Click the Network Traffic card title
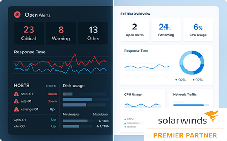 pyautogui.click(x=185, y=95)
